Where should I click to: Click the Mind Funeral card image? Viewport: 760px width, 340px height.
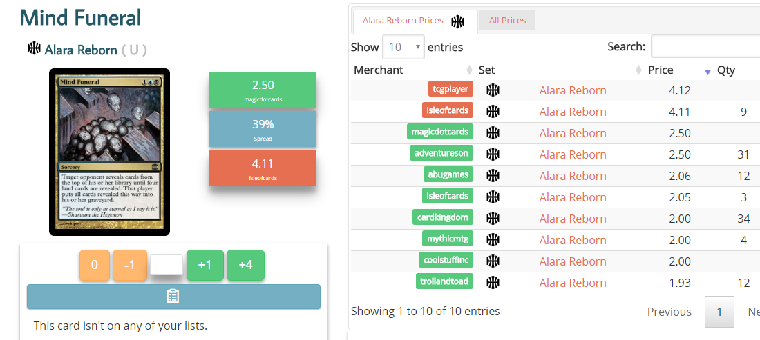click(109, 152)
